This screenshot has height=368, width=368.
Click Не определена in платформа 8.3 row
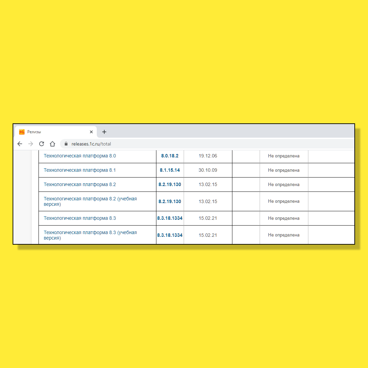[283, 218]
